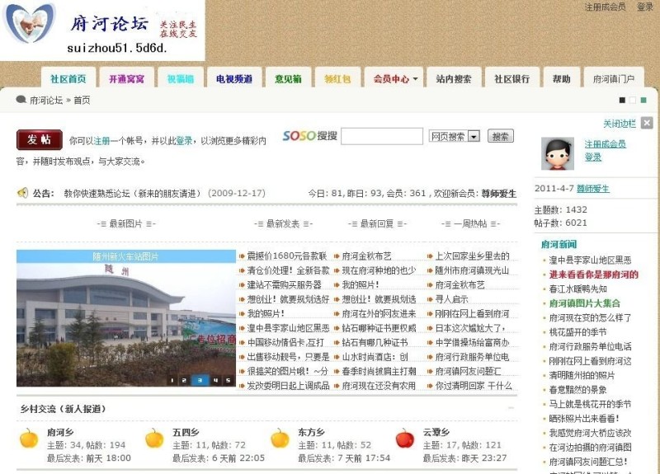The image size is (660, 474).
Task: Open the 日本这次尴尬大了 post
Action: 470,327
